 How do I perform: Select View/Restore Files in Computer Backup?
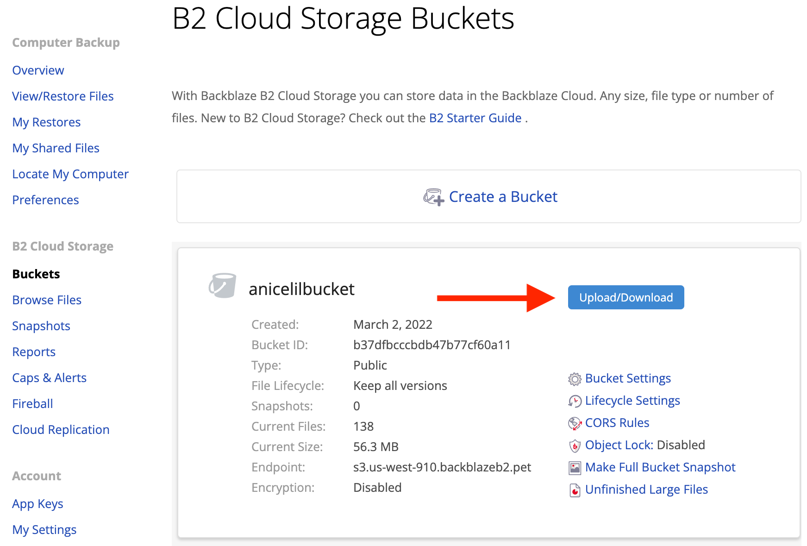pyautogui.click(x=63, y=96)
